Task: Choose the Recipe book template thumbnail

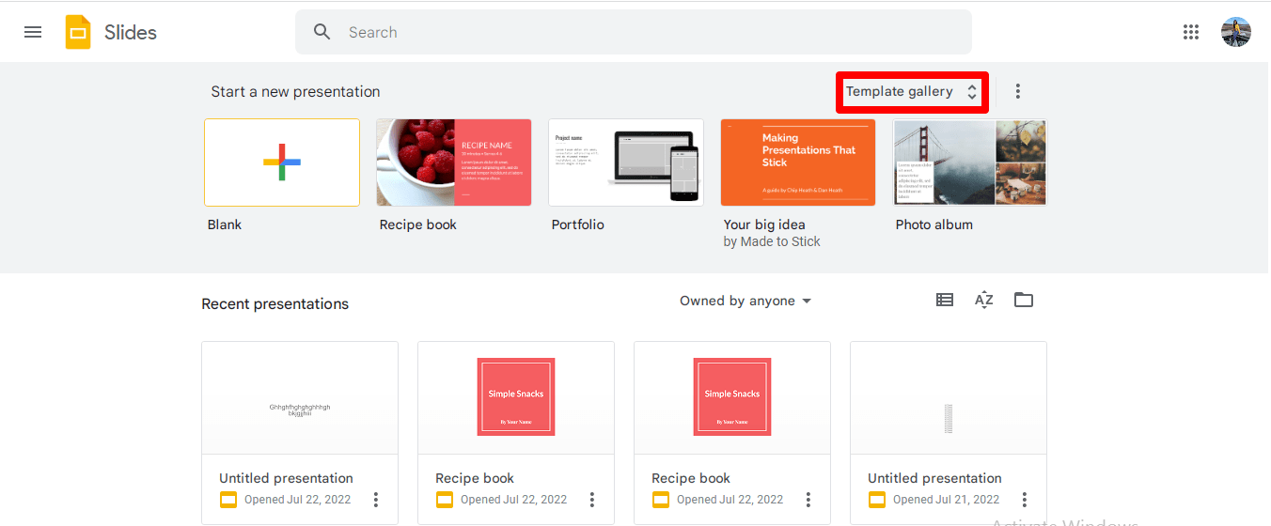Action: click(454, 162)
